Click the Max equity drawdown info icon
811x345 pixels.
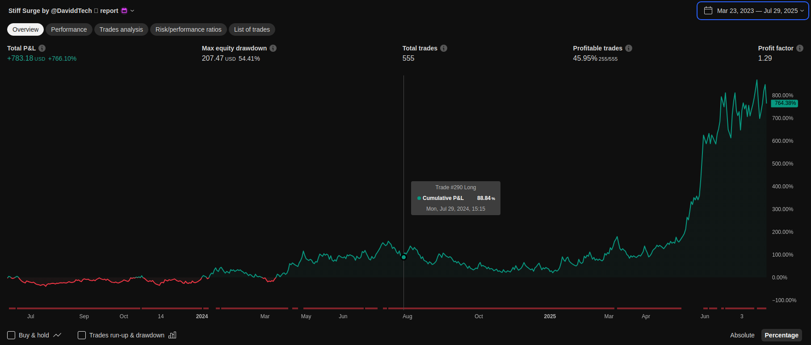[273, 48]
